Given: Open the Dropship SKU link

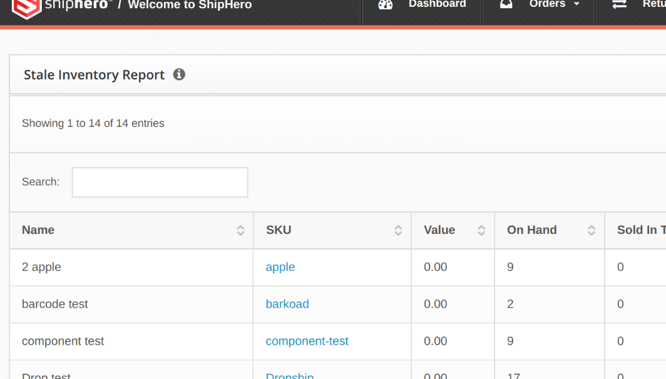Looking at the screenshot, I should pyautogui.click(x=290, y=375).
